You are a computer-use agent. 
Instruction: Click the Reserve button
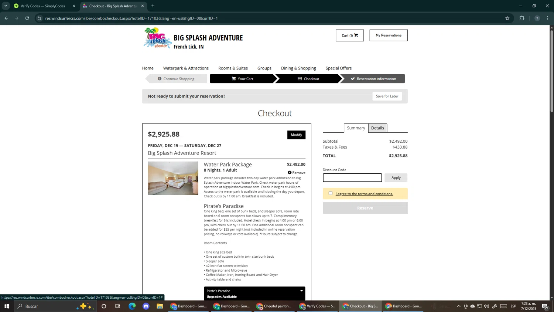(365, 208)
